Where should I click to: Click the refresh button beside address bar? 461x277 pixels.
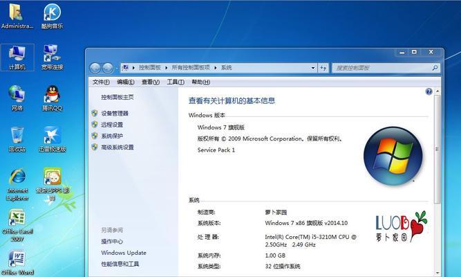tap(323, 68)
